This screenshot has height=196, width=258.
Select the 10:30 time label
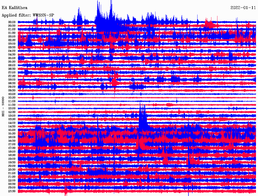12,97
